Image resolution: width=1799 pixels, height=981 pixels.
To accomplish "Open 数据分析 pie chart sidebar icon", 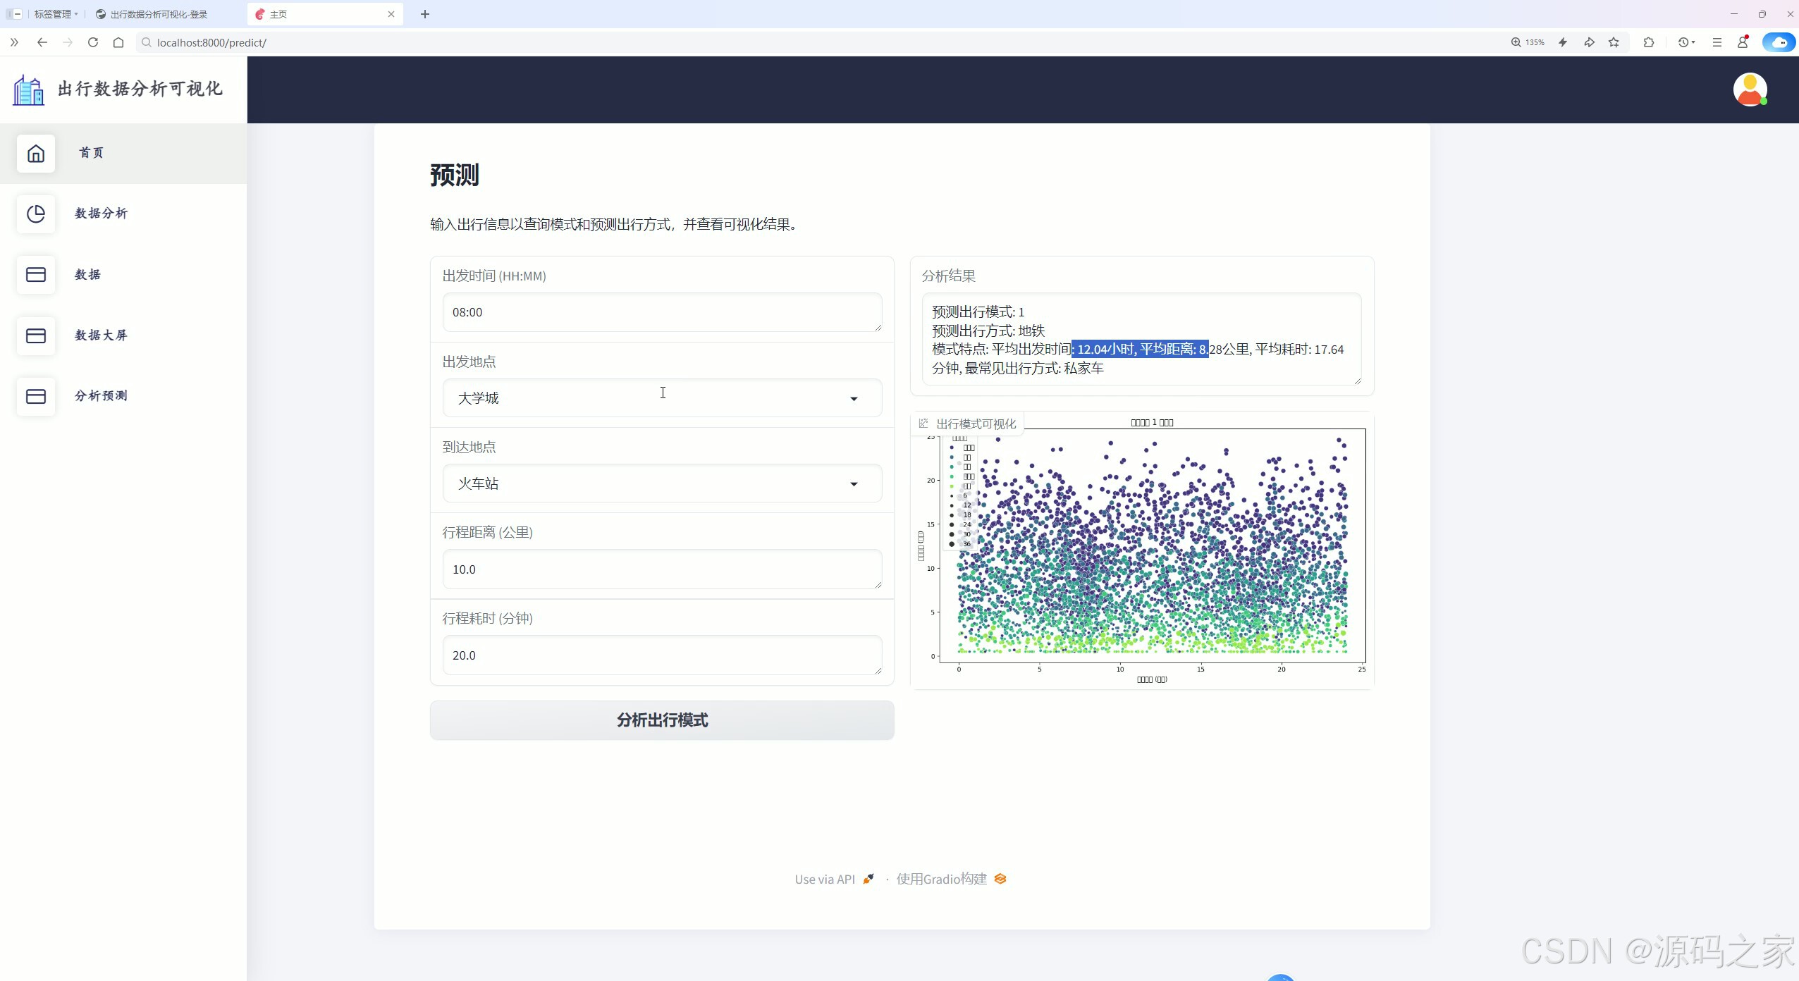I will pyautogui.click(x=36, y=214).
